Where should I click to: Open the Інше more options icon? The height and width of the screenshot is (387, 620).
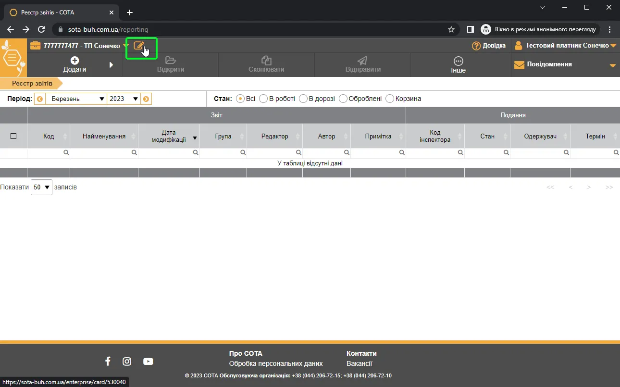point(459,61)
